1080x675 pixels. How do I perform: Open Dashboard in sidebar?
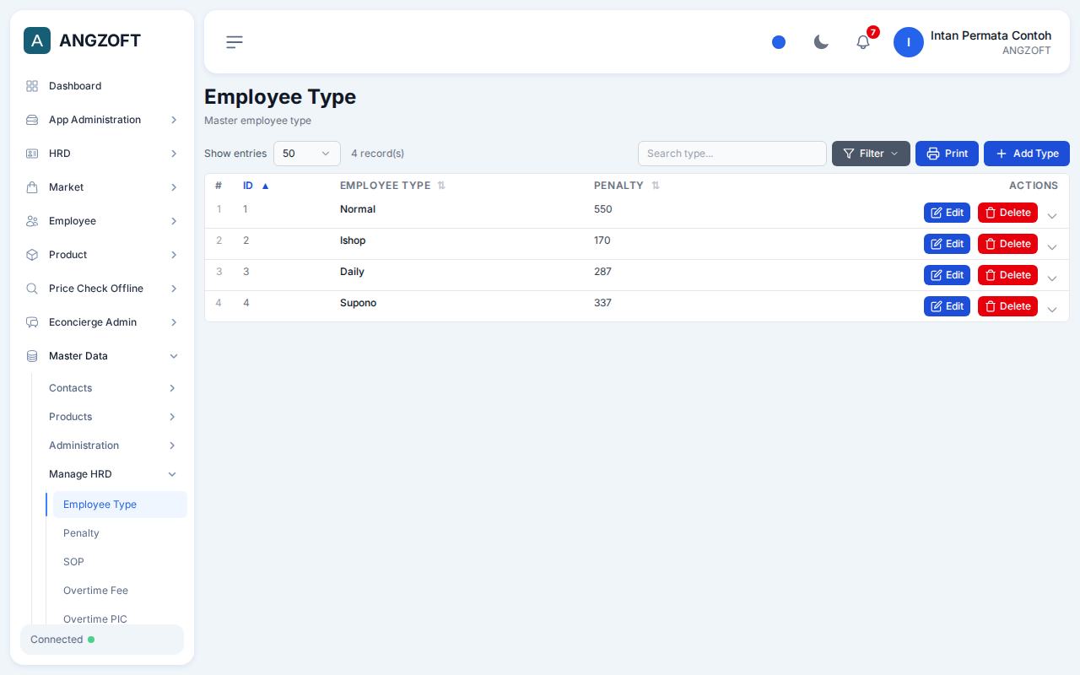coord(102,86)
